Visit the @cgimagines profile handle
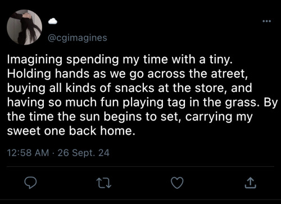This screenshot has height=204, width=281. tap(78, 38)
